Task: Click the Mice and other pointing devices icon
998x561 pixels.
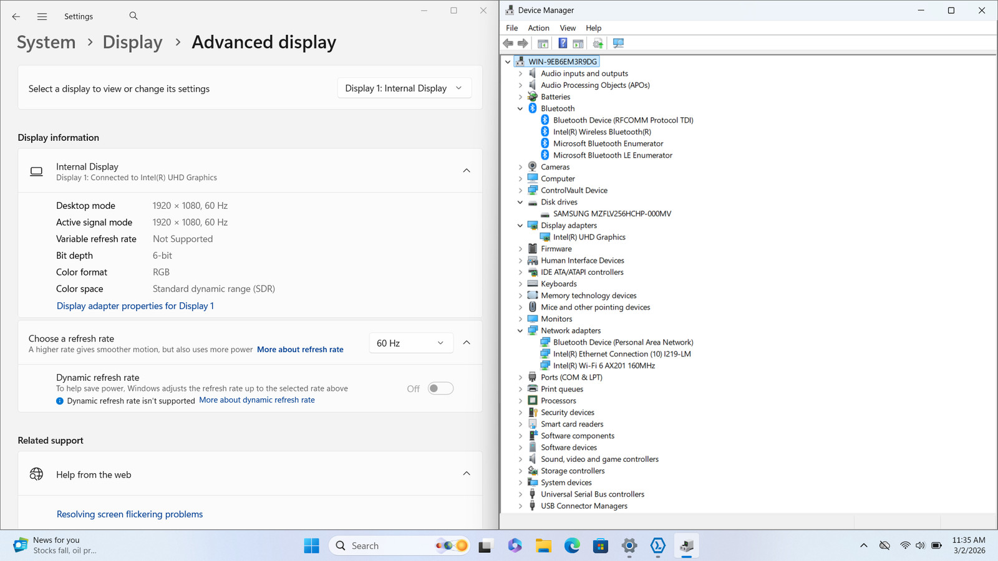Action: click(533, 307)
